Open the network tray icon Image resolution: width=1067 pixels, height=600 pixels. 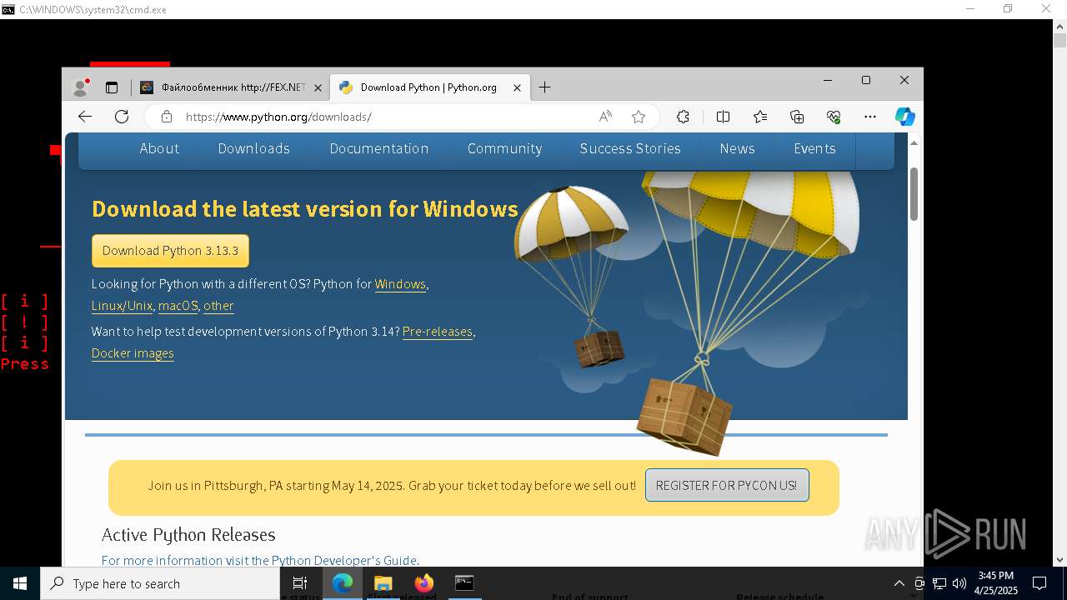click(939, 583)
